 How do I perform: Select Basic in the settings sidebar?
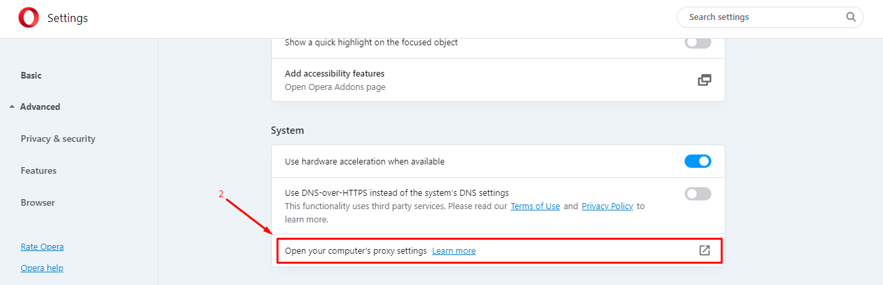point(31,75)
